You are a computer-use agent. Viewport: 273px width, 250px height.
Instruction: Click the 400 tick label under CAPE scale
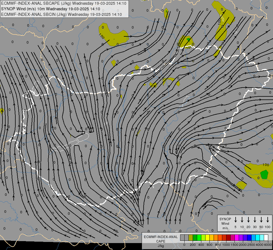tap(201, 245)
